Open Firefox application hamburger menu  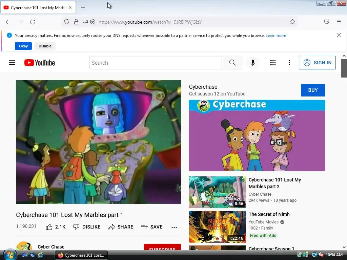[x=339, y=22]
